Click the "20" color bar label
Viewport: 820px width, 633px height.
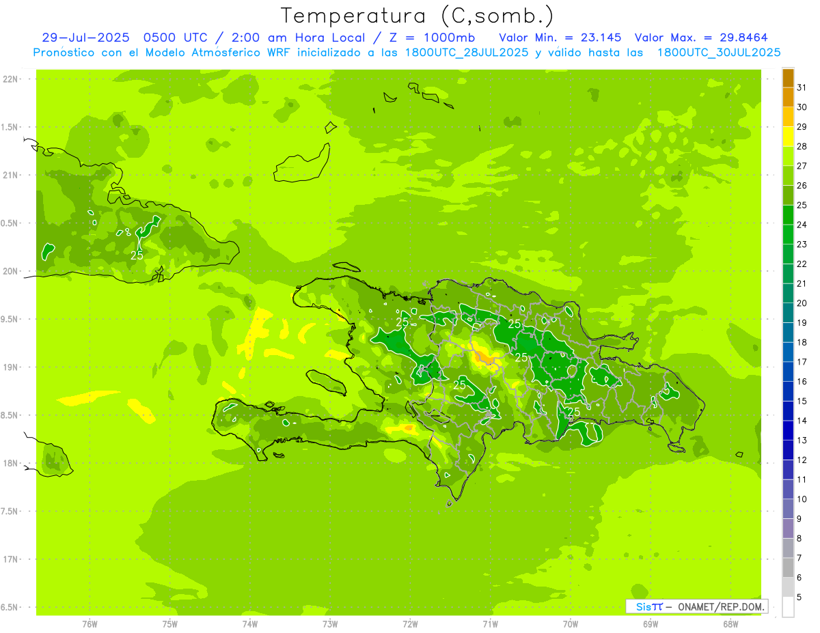pyautogui.click(x=802, y=303)
